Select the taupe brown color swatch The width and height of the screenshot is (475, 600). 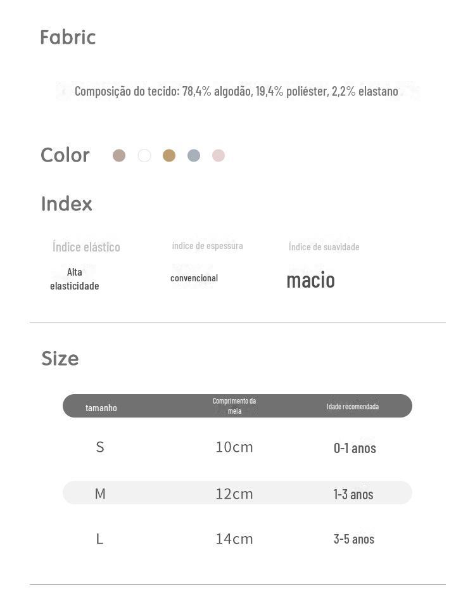[119, 155]
